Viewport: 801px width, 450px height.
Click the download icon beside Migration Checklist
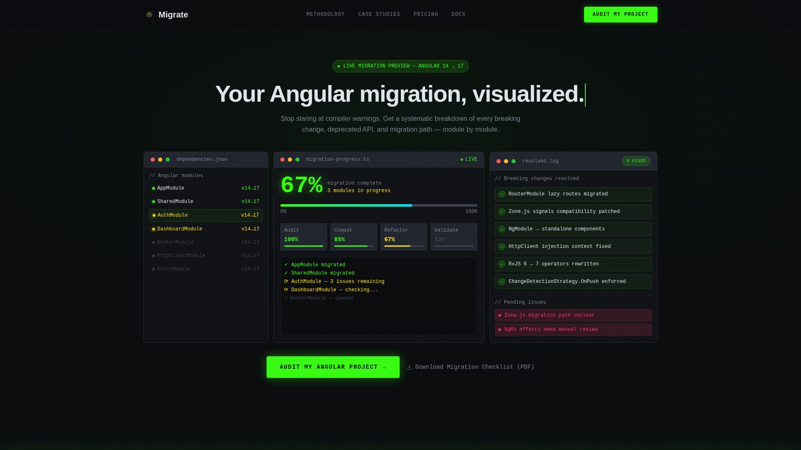[409, 367]
